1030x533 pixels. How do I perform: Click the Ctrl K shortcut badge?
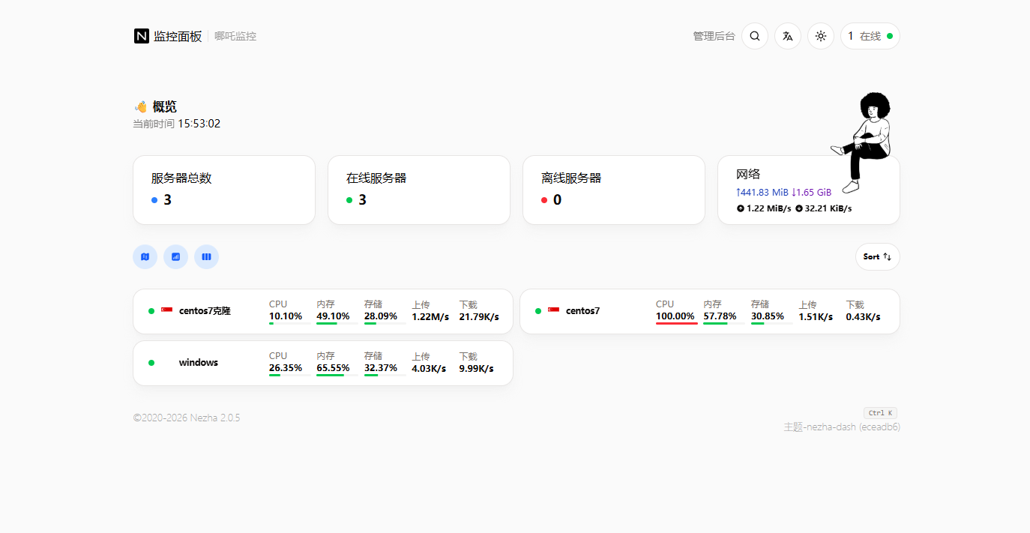point(880,413)
